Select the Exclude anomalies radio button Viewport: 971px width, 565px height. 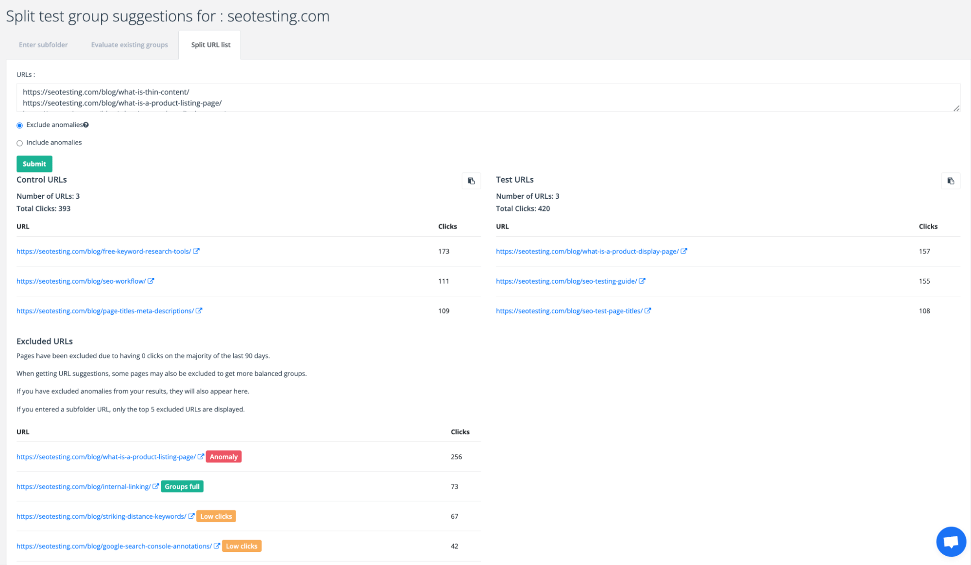[19, 125]
